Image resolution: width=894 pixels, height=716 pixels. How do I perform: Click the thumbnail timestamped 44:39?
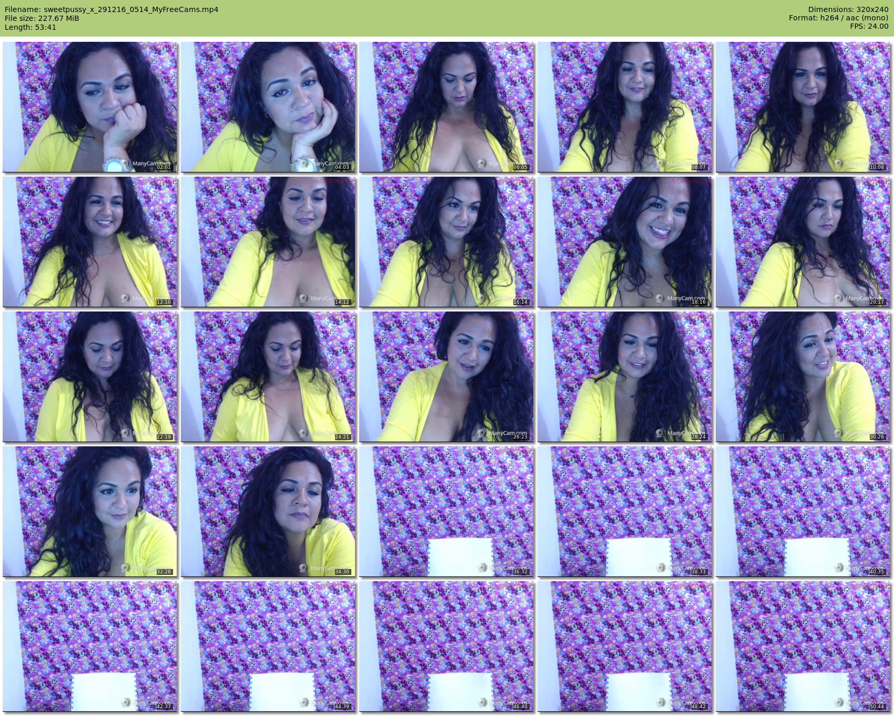point(268,646)
